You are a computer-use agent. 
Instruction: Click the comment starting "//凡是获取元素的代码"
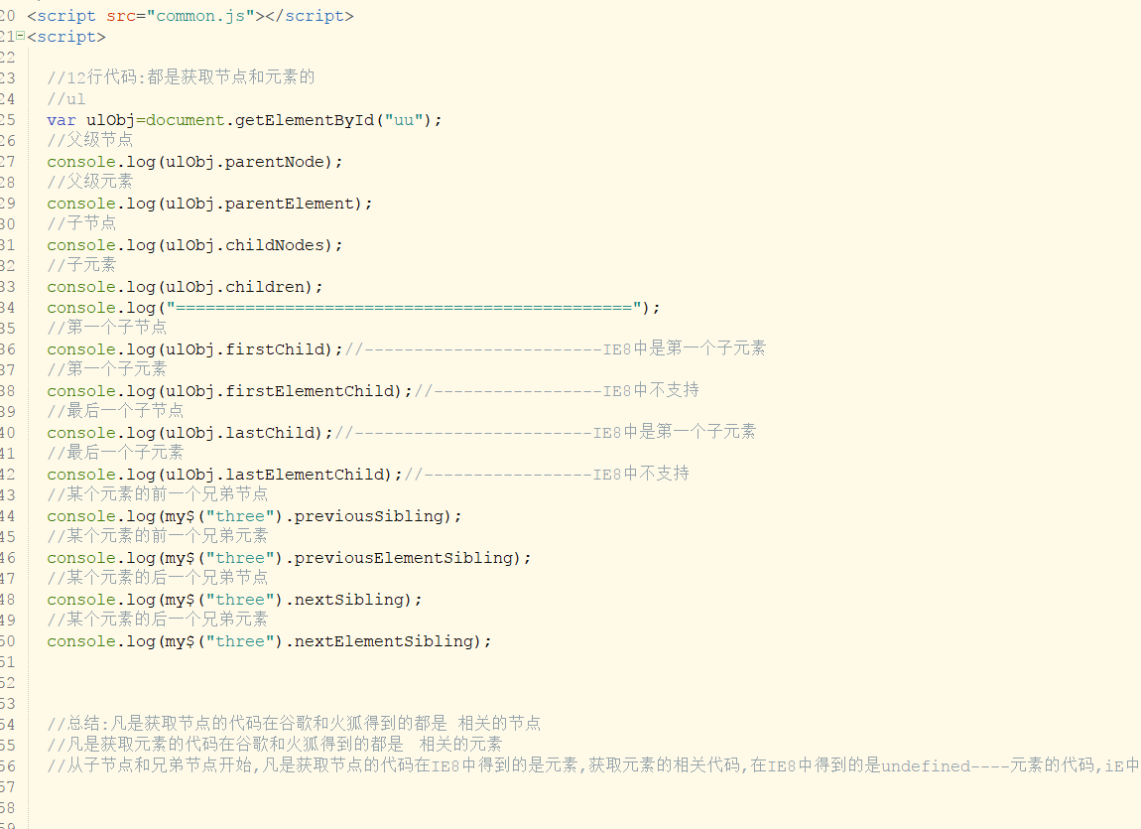click(274, 744)
